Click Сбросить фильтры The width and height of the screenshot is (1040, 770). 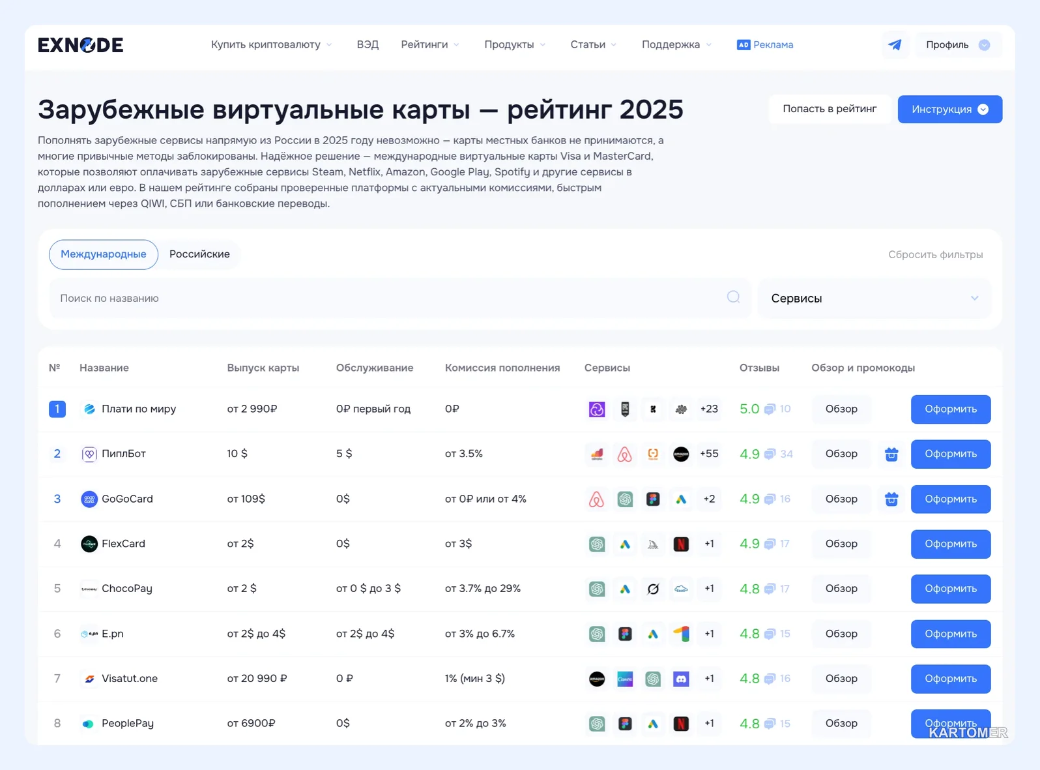(935, 254)
